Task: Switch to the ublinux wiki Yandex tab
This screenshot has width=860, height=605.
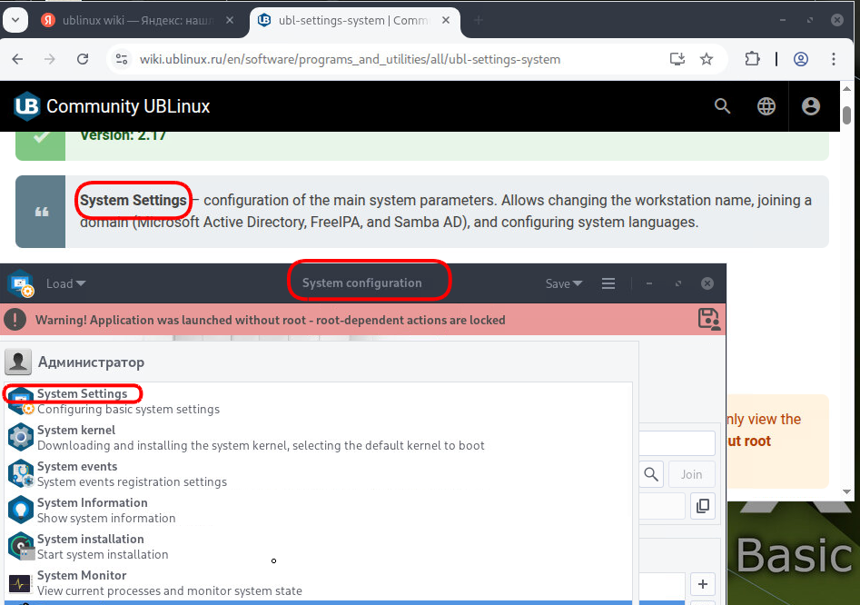Action: click(137, 20)
